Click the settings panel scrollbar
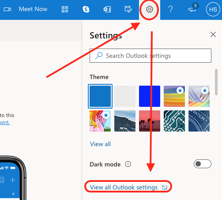 click(x=216, y=82)
